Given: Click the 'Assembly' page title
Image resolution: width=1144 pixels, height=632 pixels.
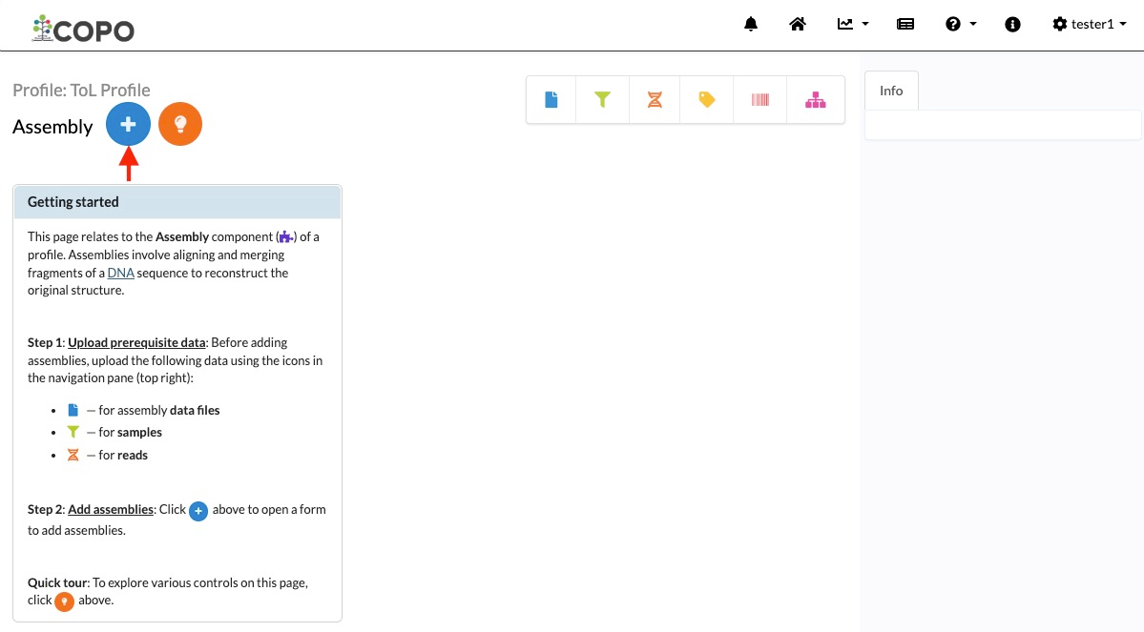Looking at the screenshot, I should point(52,127).
